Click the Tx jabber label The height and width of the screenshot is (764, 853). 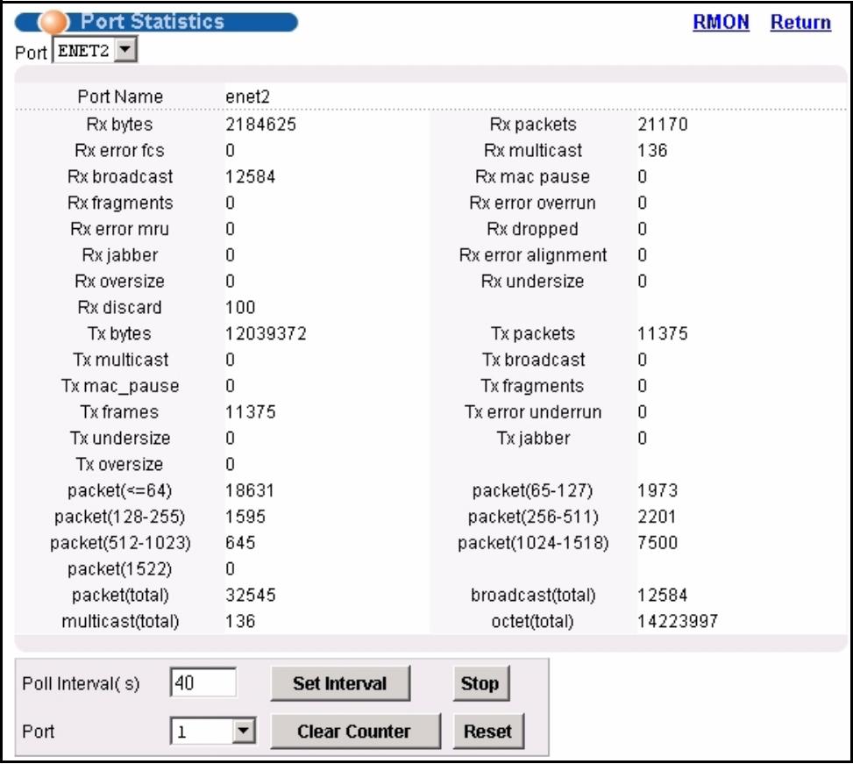pyautogui.click(x=533, y=438)
